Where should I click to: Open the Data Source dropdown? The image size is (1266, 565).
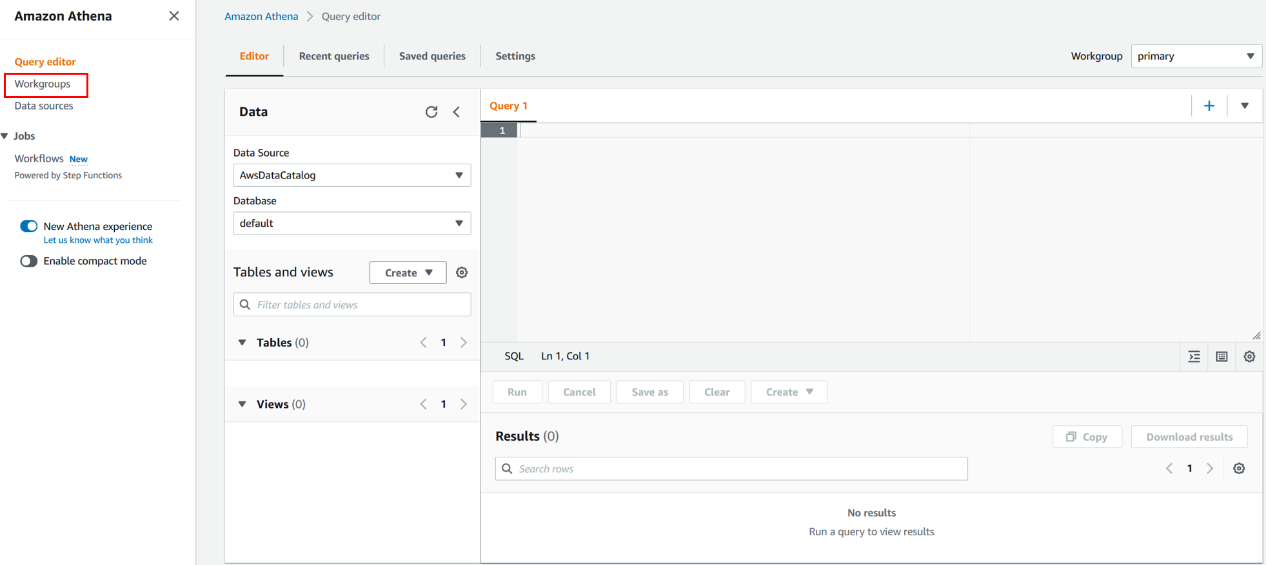tap(352, 175)
